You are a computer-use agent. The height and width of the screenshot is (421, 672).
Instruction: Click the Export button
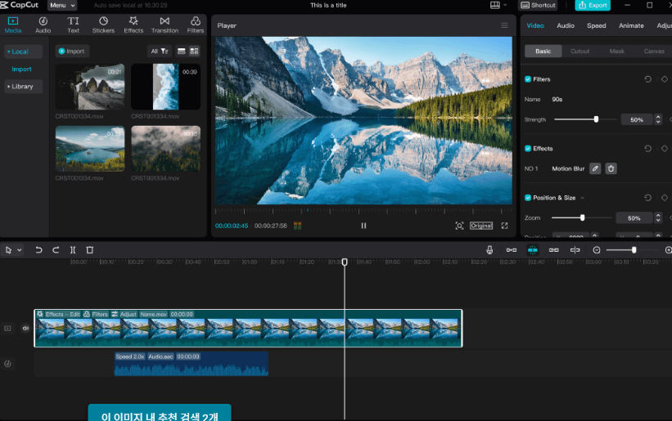[593, 5]
